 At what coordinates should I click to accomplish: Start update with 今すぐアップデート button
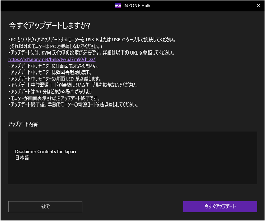[220, 206]
